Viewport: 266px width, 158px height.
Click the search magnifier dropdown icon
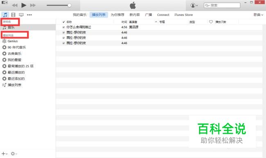(207, 5)
